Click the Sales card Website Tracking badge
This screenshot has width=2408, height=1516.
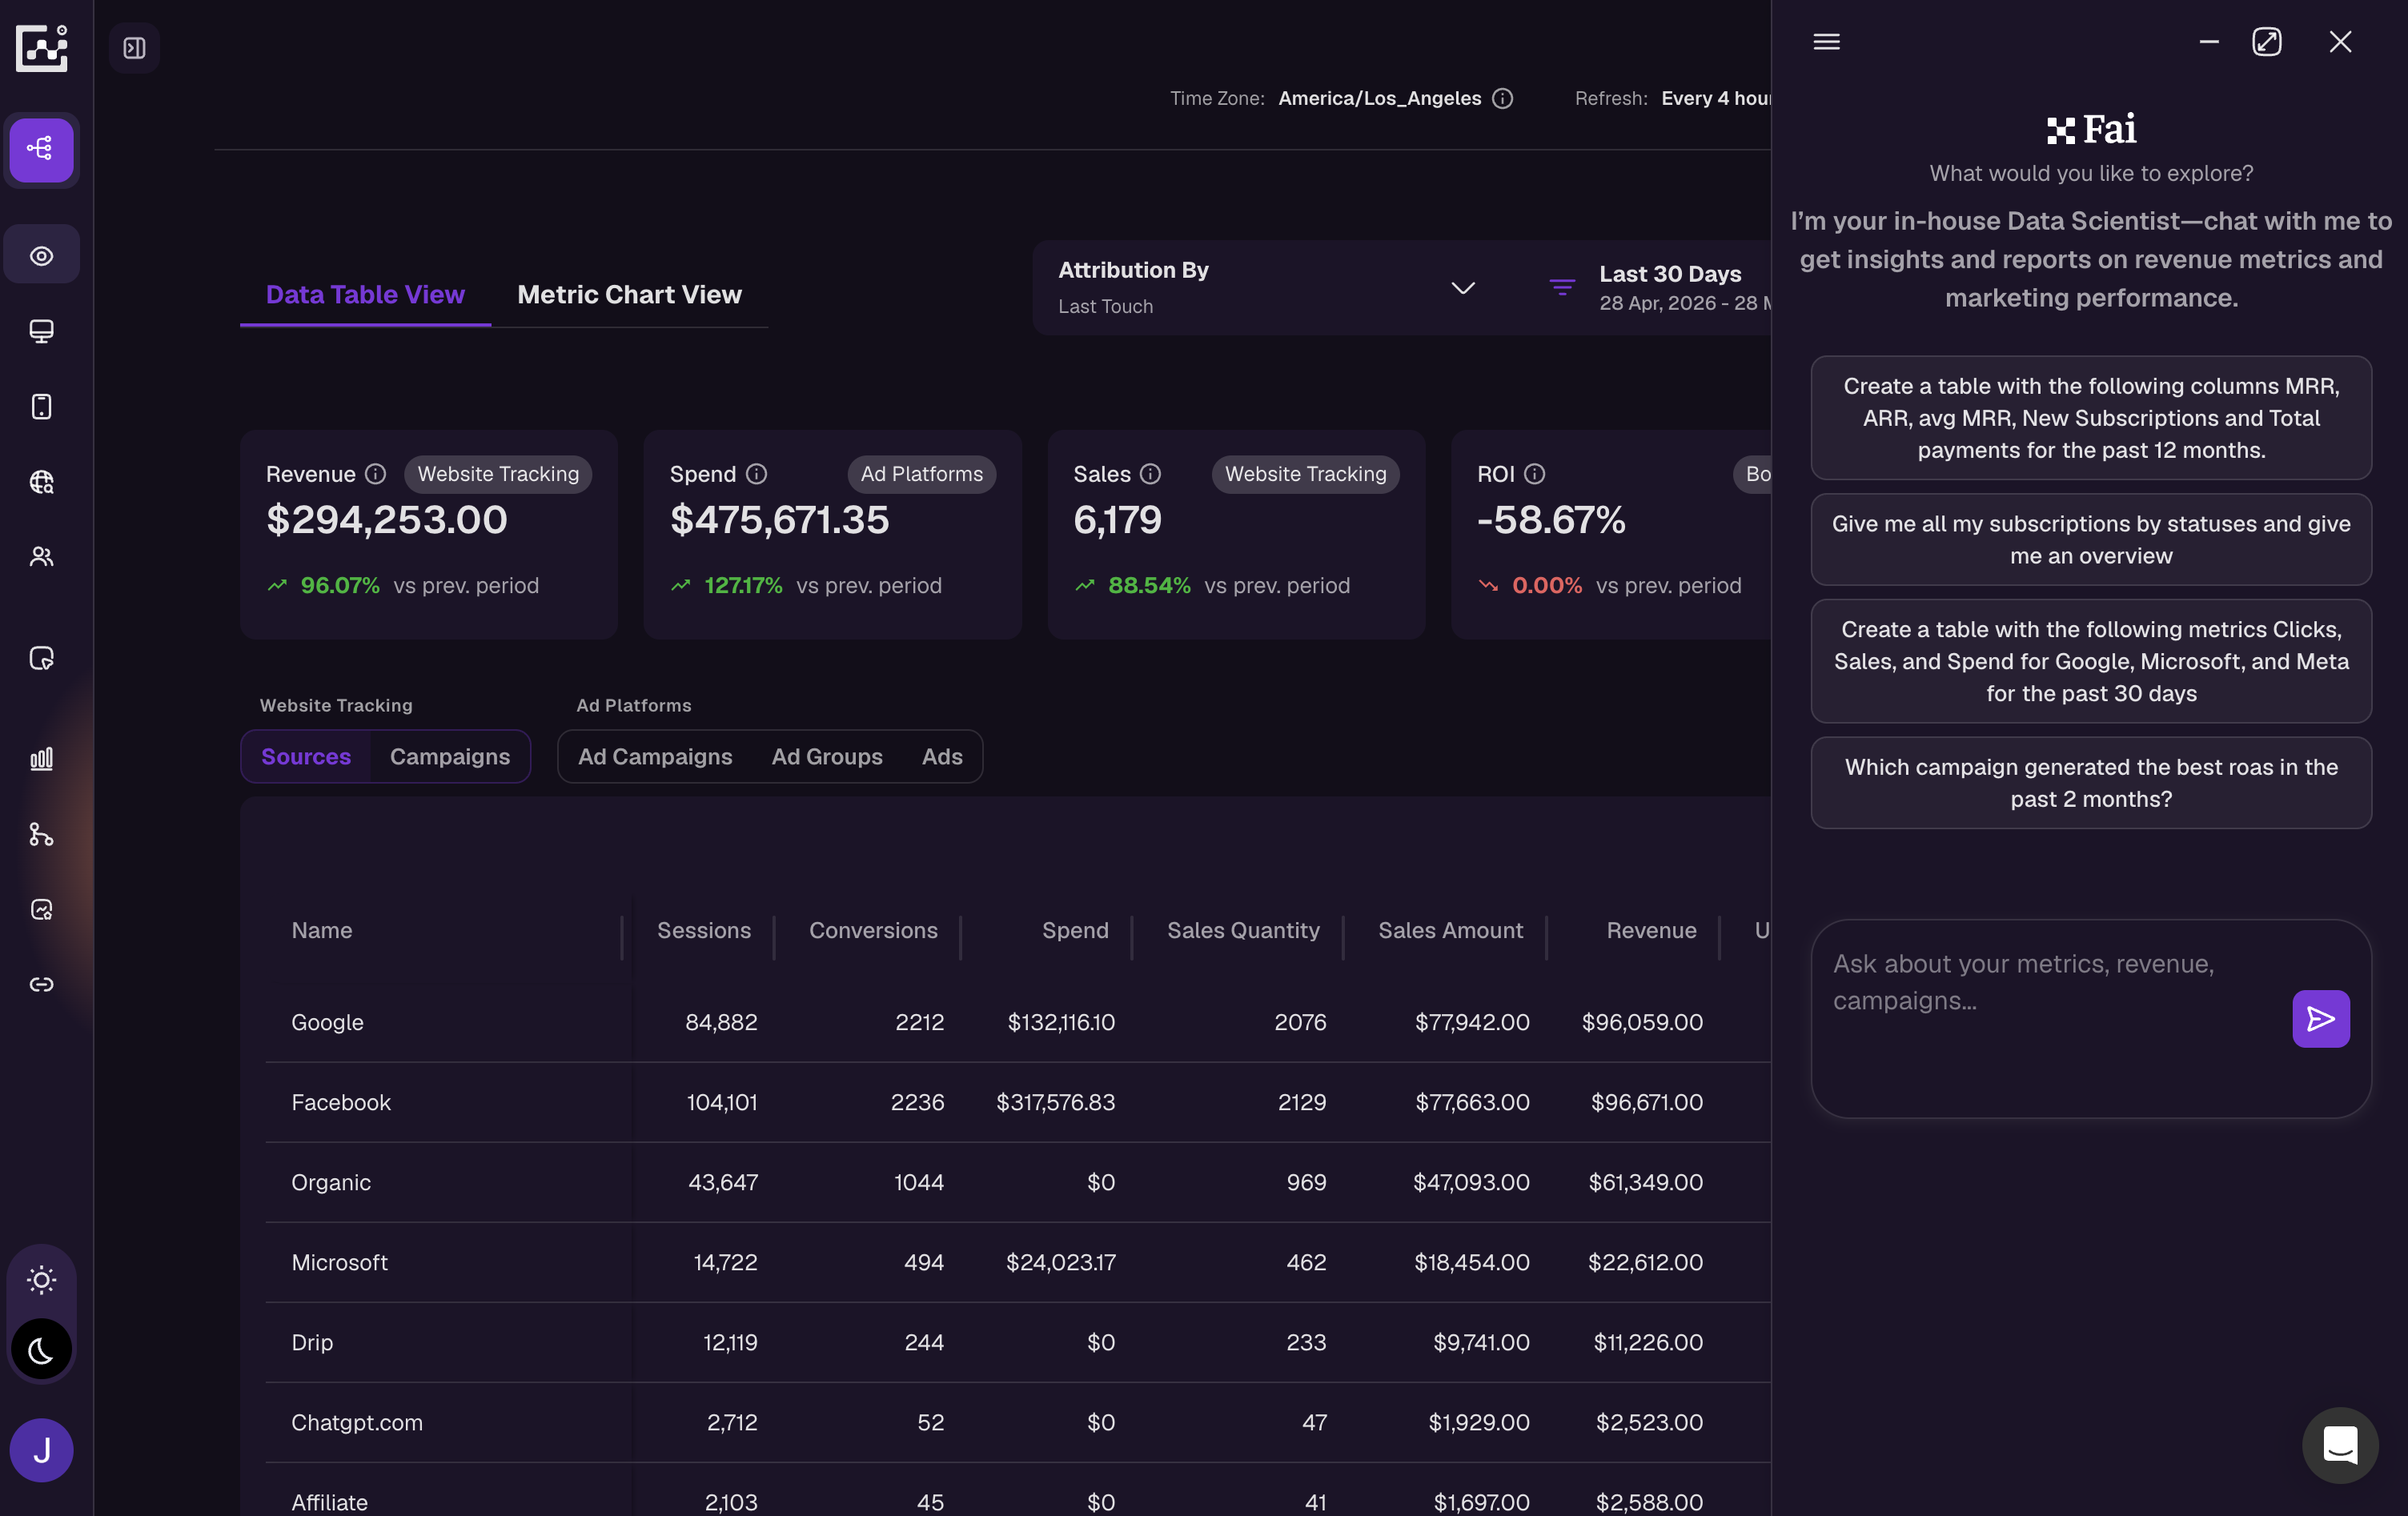point(1306,474)
